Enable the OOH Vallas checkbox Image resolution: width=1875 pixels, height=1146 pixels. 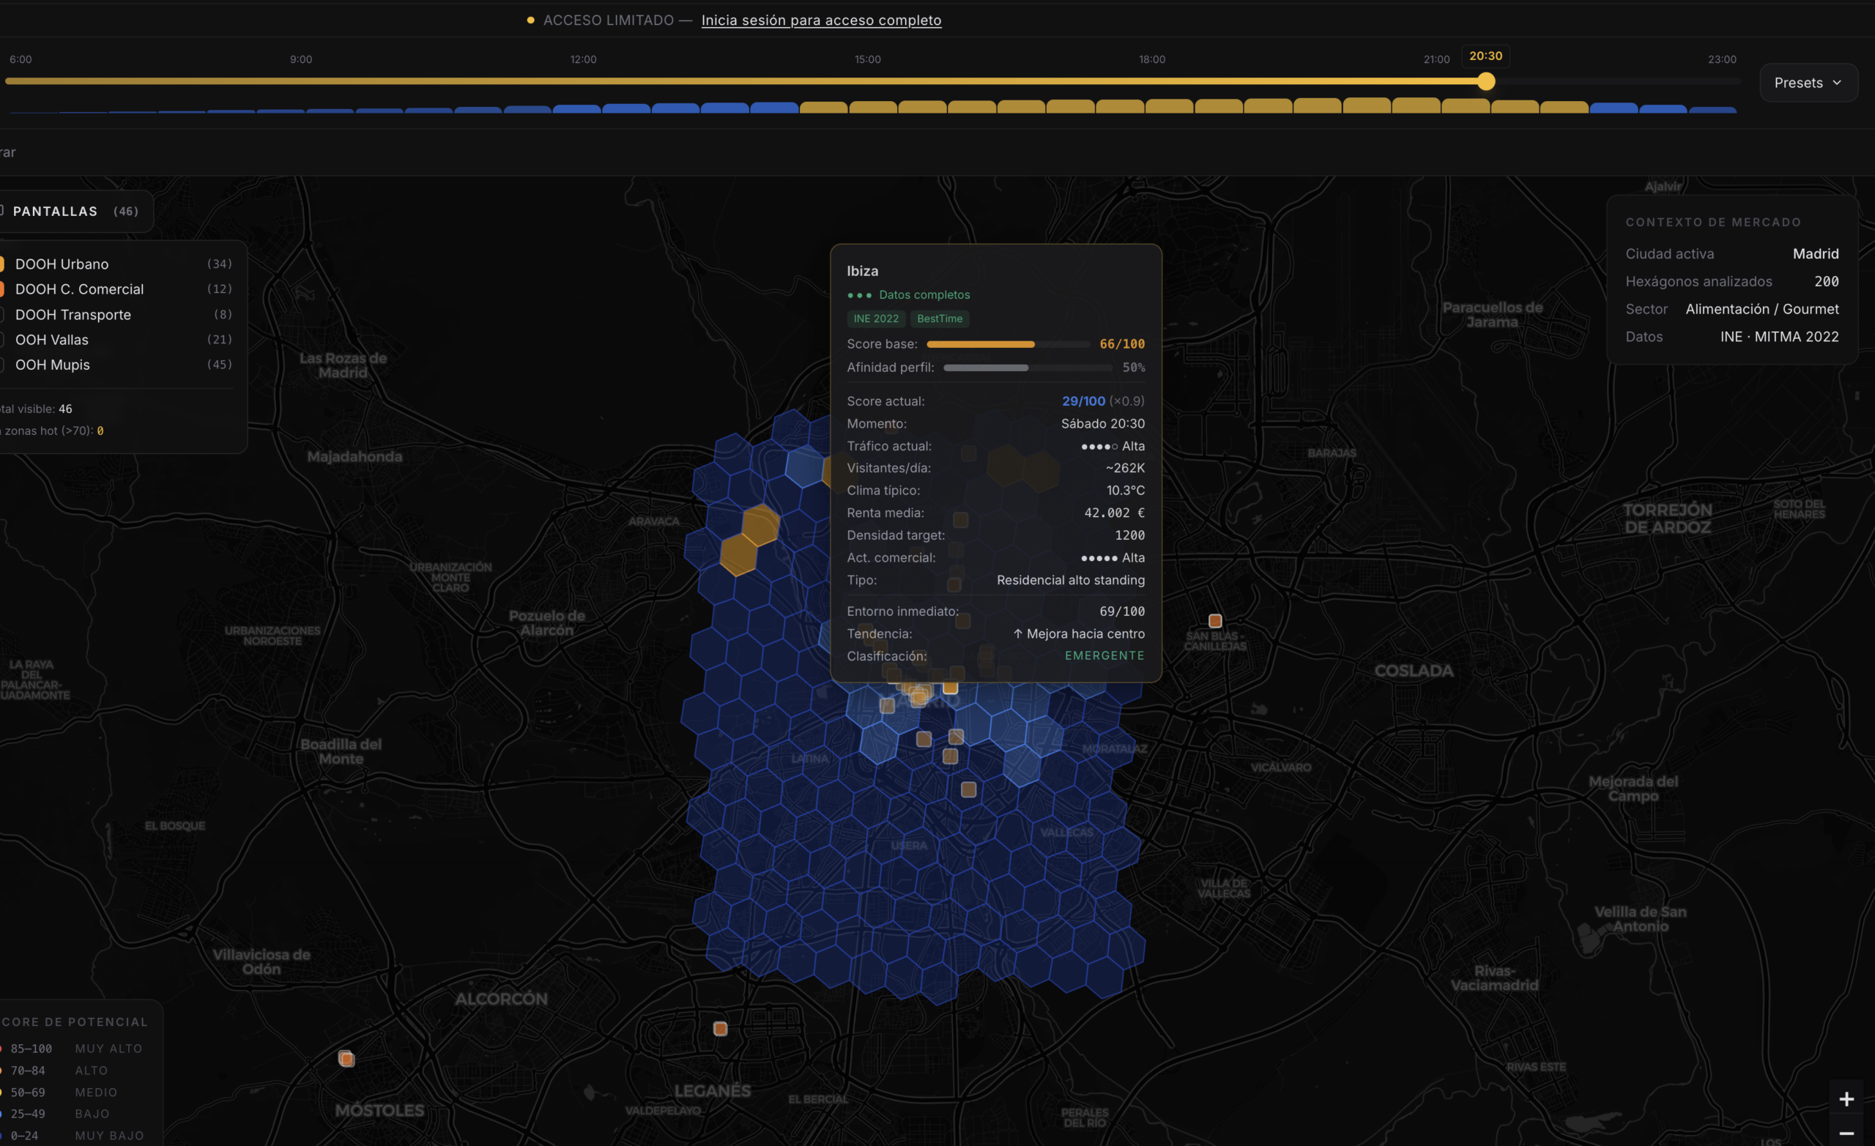(x=1, y=339)
